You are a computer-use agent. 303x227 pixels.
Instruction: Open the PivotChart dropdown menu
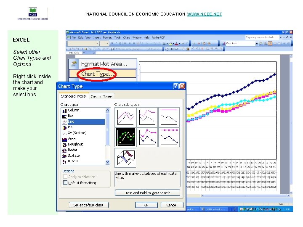[173, 49]
